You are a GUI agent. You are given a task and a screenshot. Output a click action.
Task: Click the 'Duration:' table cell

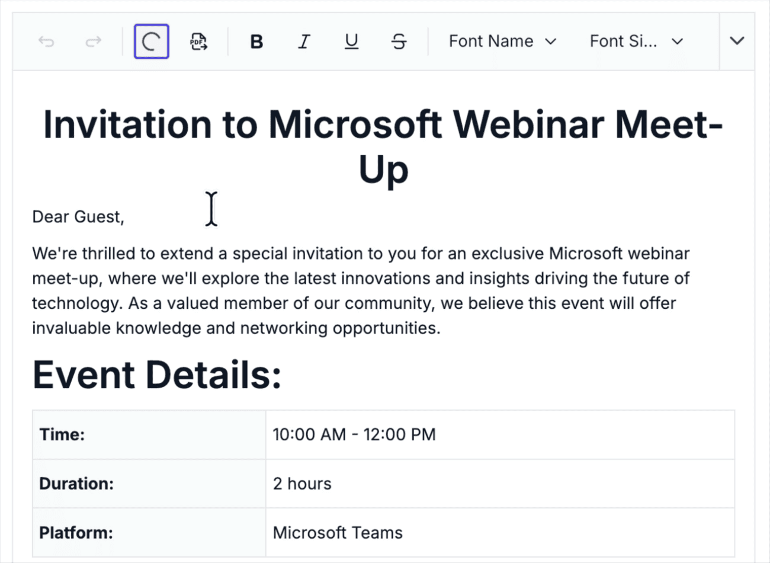pos(149,484)
